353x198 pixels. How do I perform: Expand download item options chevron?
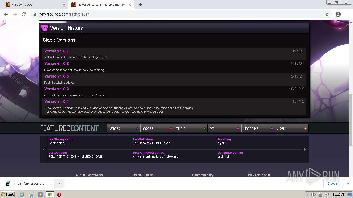pyautogui.click(x=59, y=183)
